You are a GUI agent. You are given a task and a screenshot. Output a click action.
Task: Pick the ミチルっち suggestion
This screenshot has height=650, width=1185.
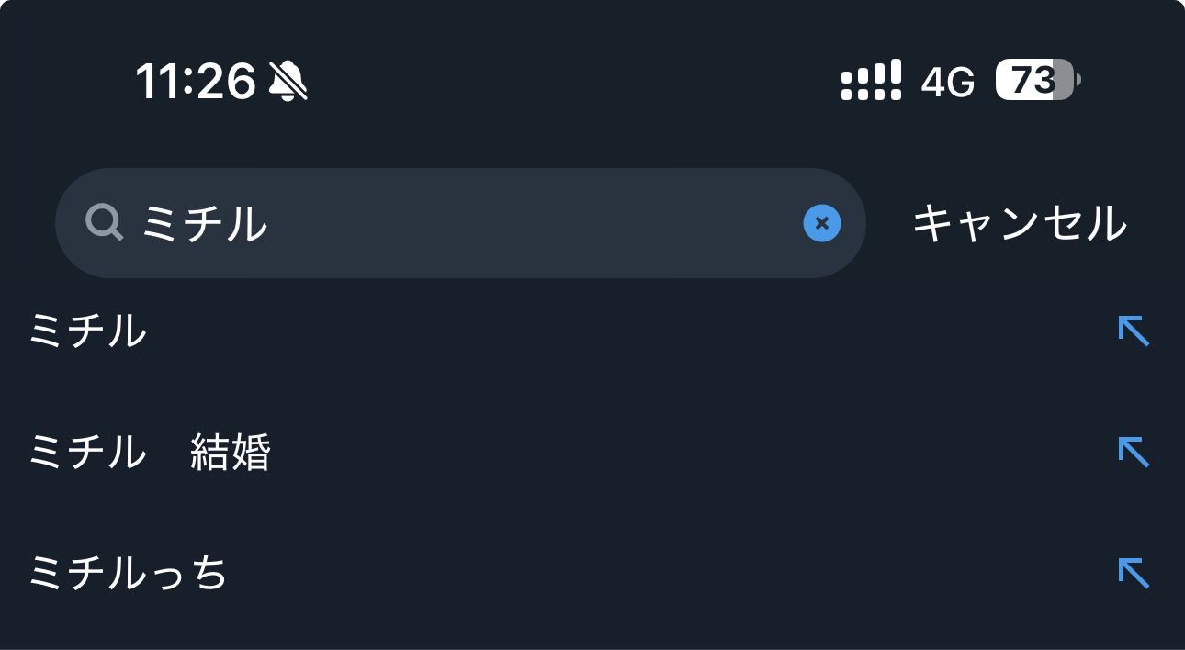pyautogui.click(x=128, y=574)
